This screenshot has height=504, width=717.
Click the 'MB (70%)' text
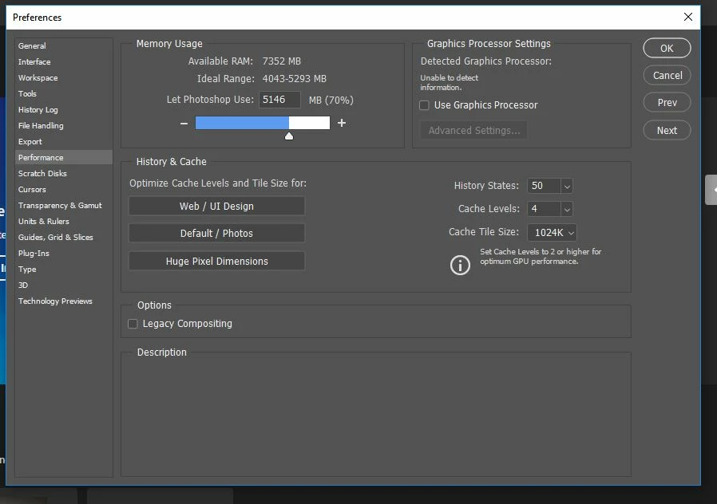pos(331,100)
